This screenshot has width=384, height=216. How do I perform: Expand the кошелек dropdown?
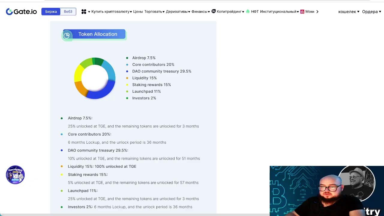[x=349, y=12]
